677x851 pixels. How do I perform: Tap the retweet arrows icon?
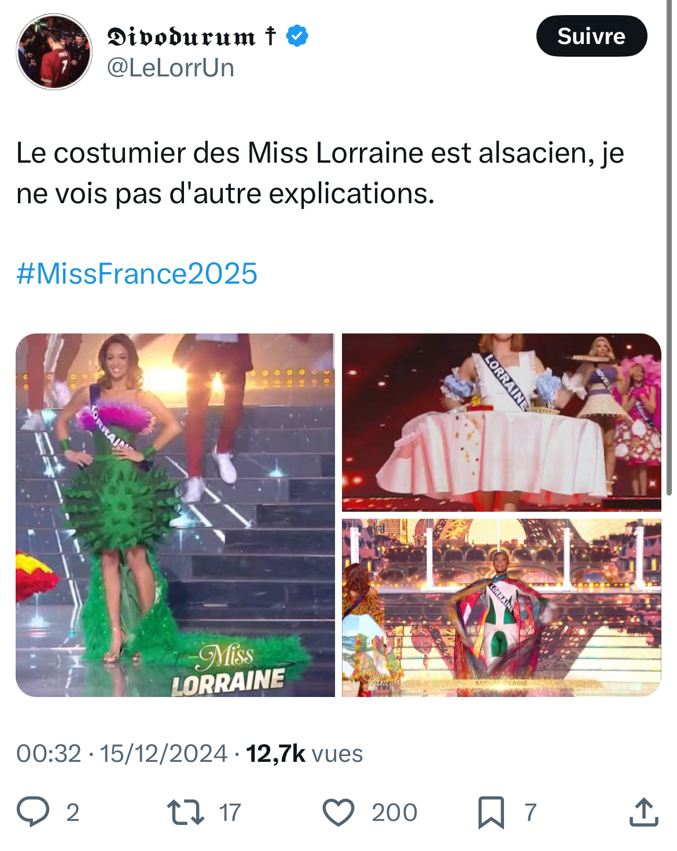tap(185, 812)
